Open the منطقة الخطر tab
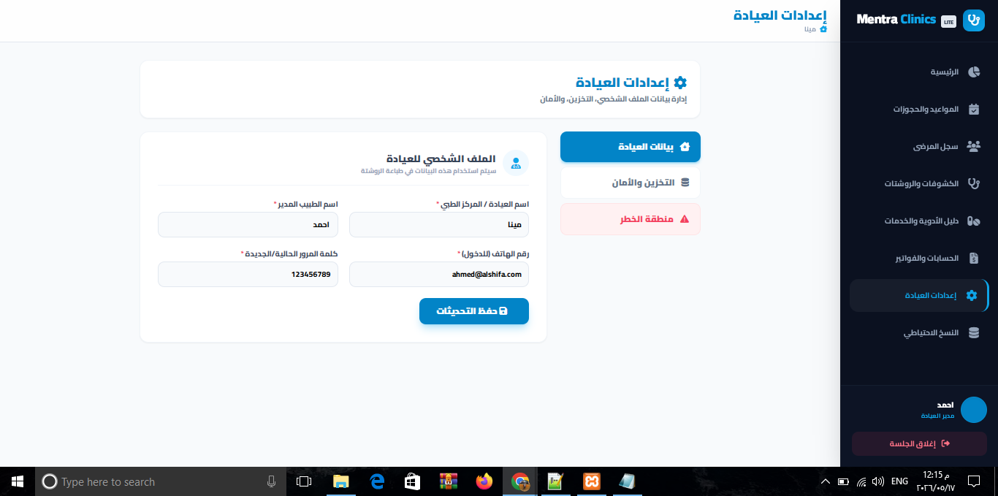The image size is (998, 496). [631, 219]
